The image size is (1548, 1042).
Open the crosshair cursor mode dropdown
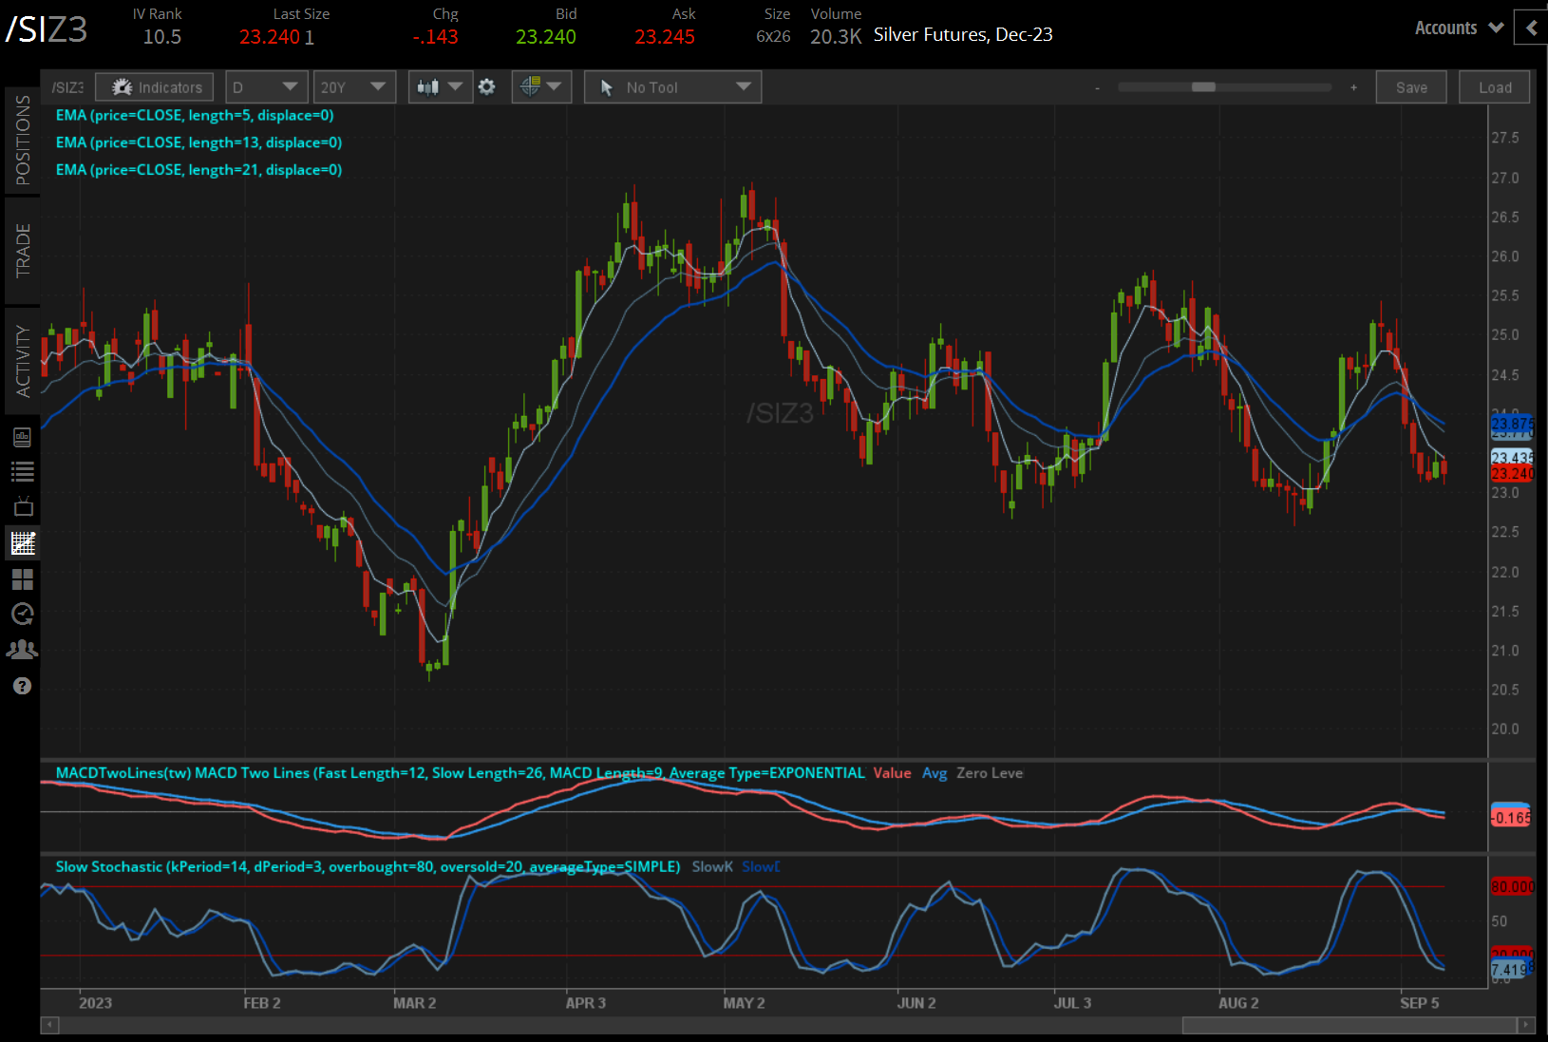(541, 87)
